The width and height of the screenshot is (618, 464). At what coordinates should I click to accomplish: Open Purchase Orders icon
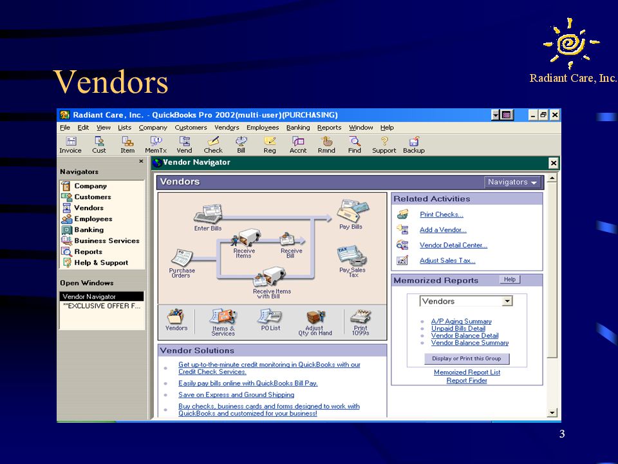pos(182,264)
